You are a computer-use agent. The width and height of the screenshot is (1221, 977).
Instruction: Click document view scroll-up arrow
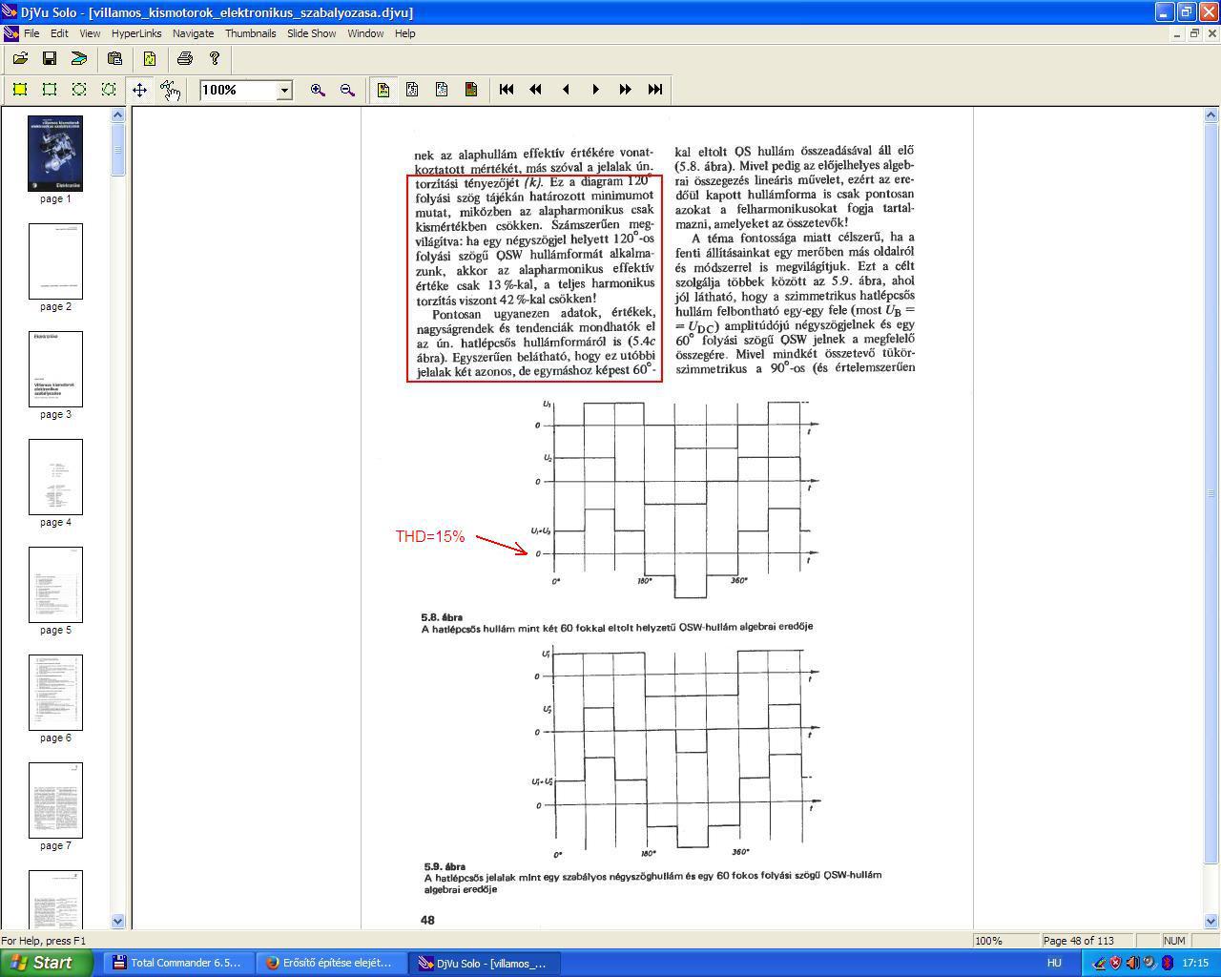[1212, 115]
